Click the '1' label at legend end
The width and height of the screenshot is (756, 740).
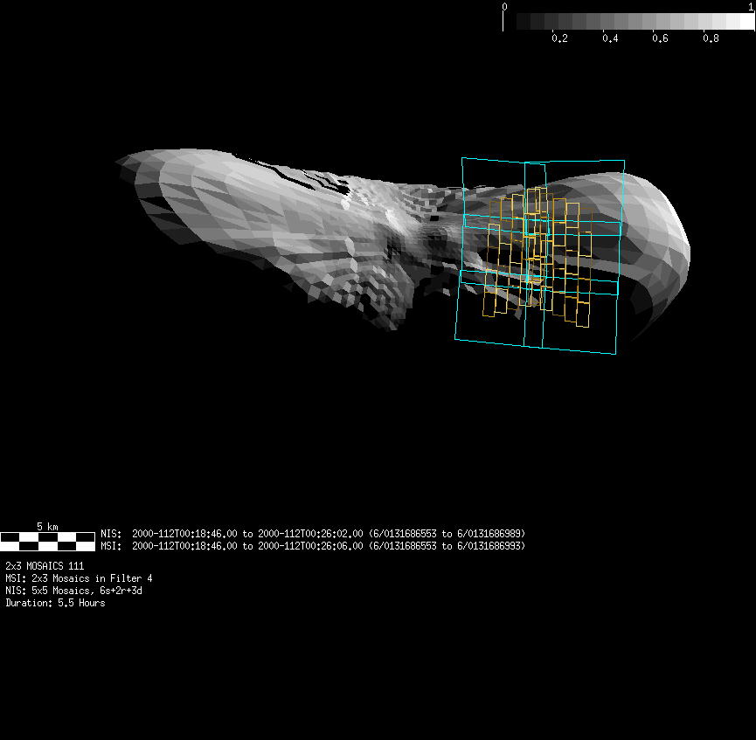[751, 7]
